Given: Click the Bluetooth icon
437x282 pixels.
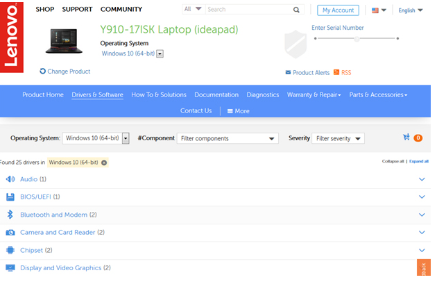Looking at the screenshot, I should point(10,215).
